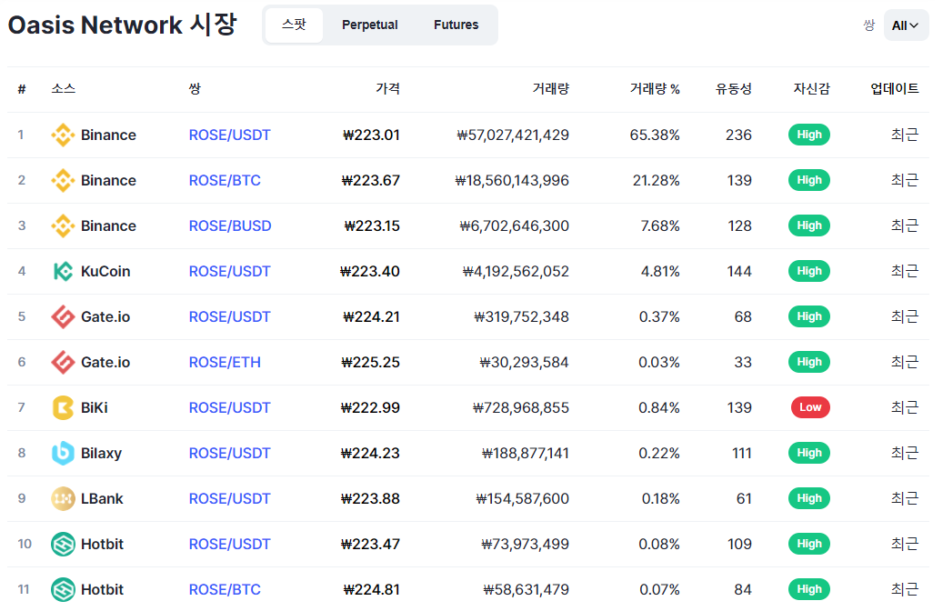
Task: Click the BiKi exchange logo
Action: click(63, 407)
